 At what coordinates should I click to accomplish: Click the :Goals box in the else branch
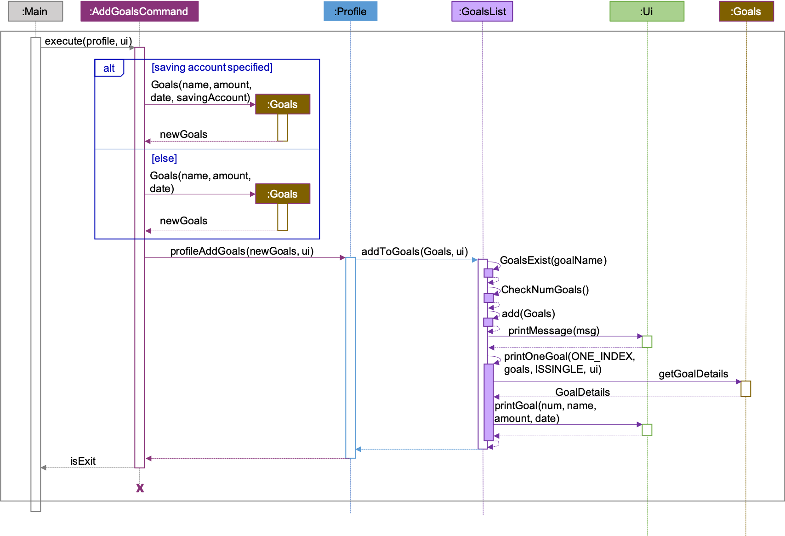click(x=283, y=194)
